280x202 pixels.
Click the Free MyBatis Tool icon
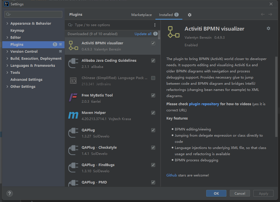(x=73, y=98)
